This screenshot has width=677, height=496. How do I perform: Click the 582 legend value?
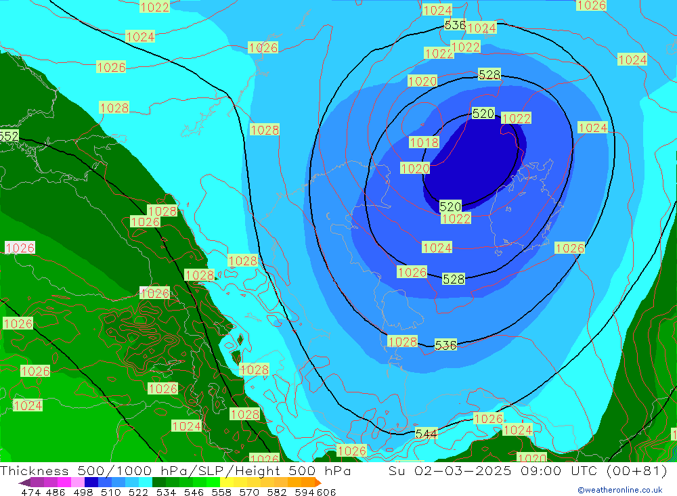277,492
